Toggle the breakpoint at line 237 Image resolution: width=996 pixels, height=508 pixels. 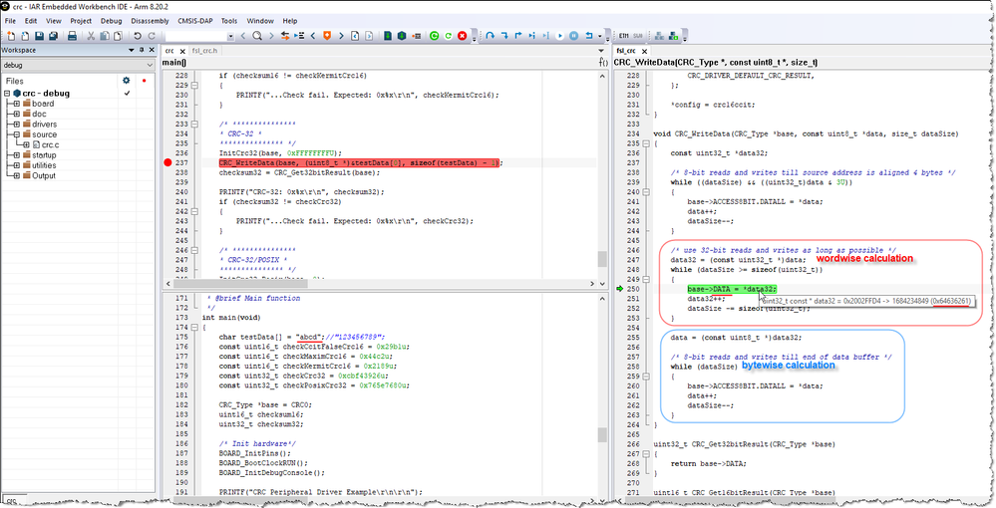pos(167,163)
